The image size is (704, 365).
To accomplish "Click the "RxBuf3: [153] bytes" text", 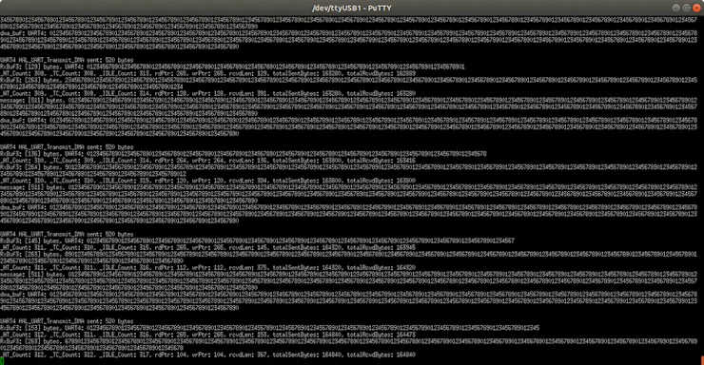I will [x=30, y=328].
